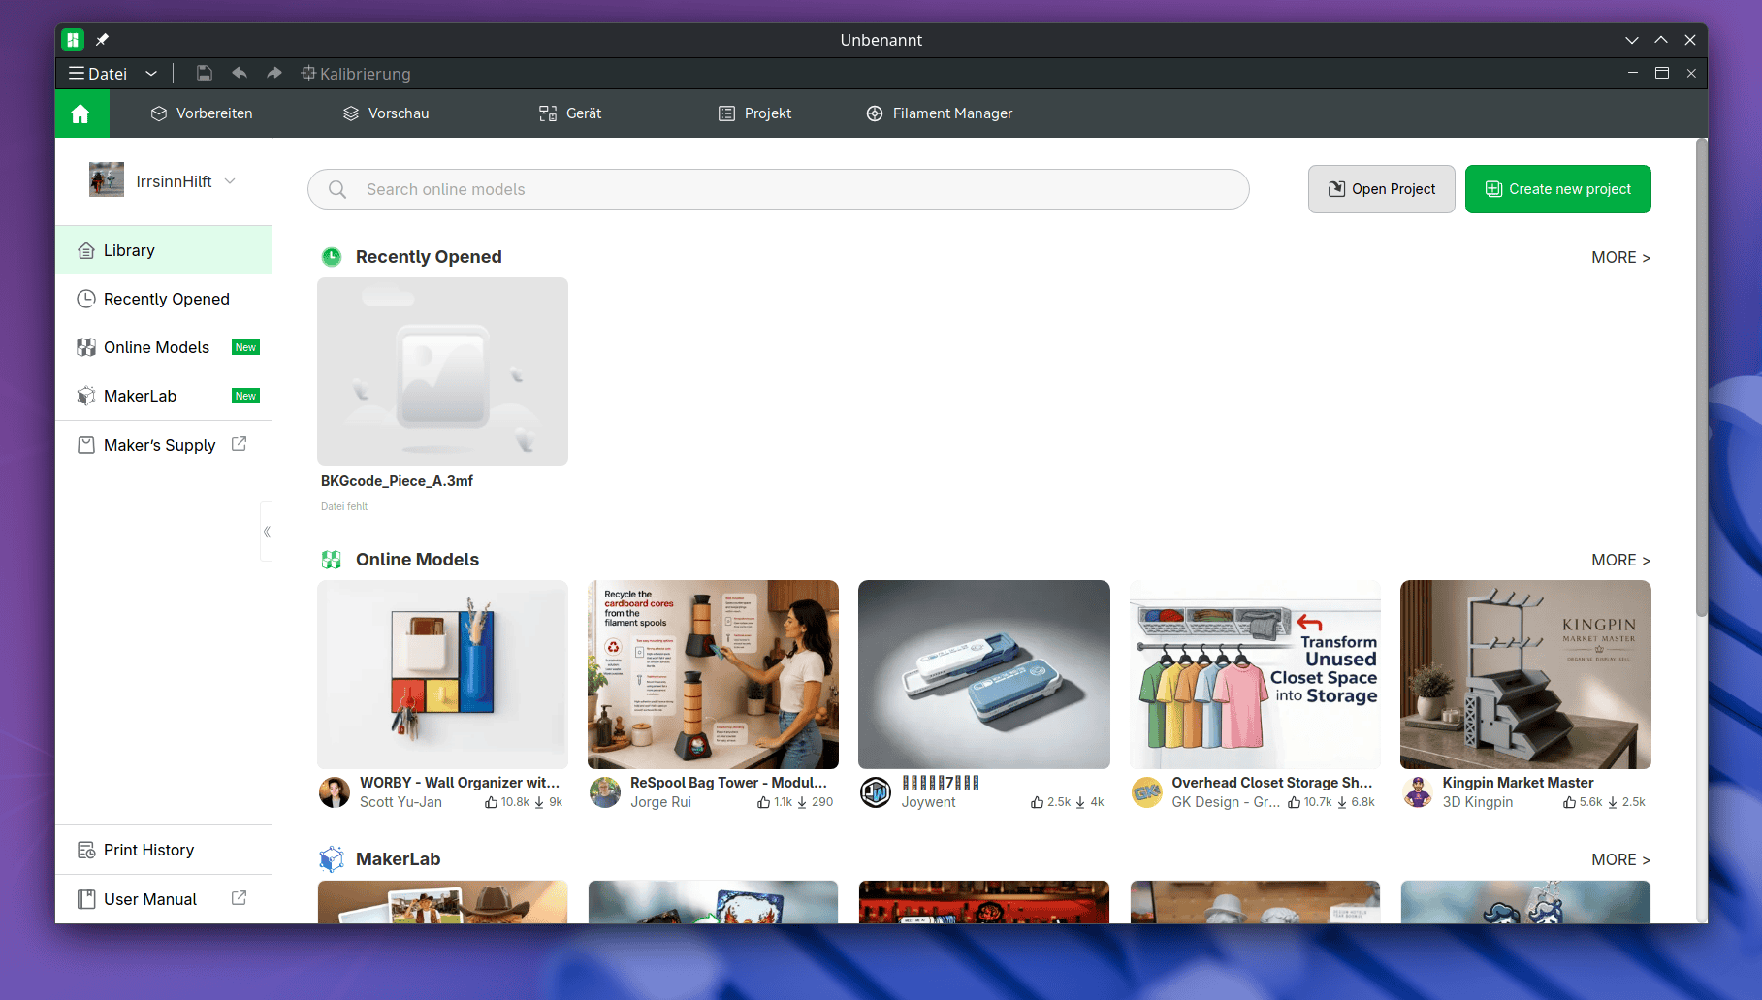Open the Filament Manager tab
1762x1000 pixels.
(x=939, y=113)
